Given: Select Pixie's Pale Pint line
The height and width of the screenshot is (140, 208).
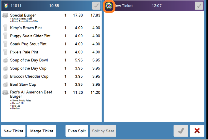Looking at the screenshot, I should [x=51, y=52].
